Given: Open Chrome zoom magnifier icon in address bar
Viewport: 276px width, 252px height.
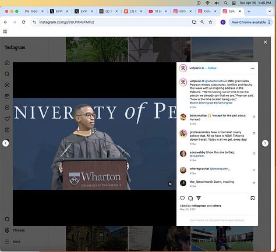Looking at the screenshot, I should coord(202,22).
